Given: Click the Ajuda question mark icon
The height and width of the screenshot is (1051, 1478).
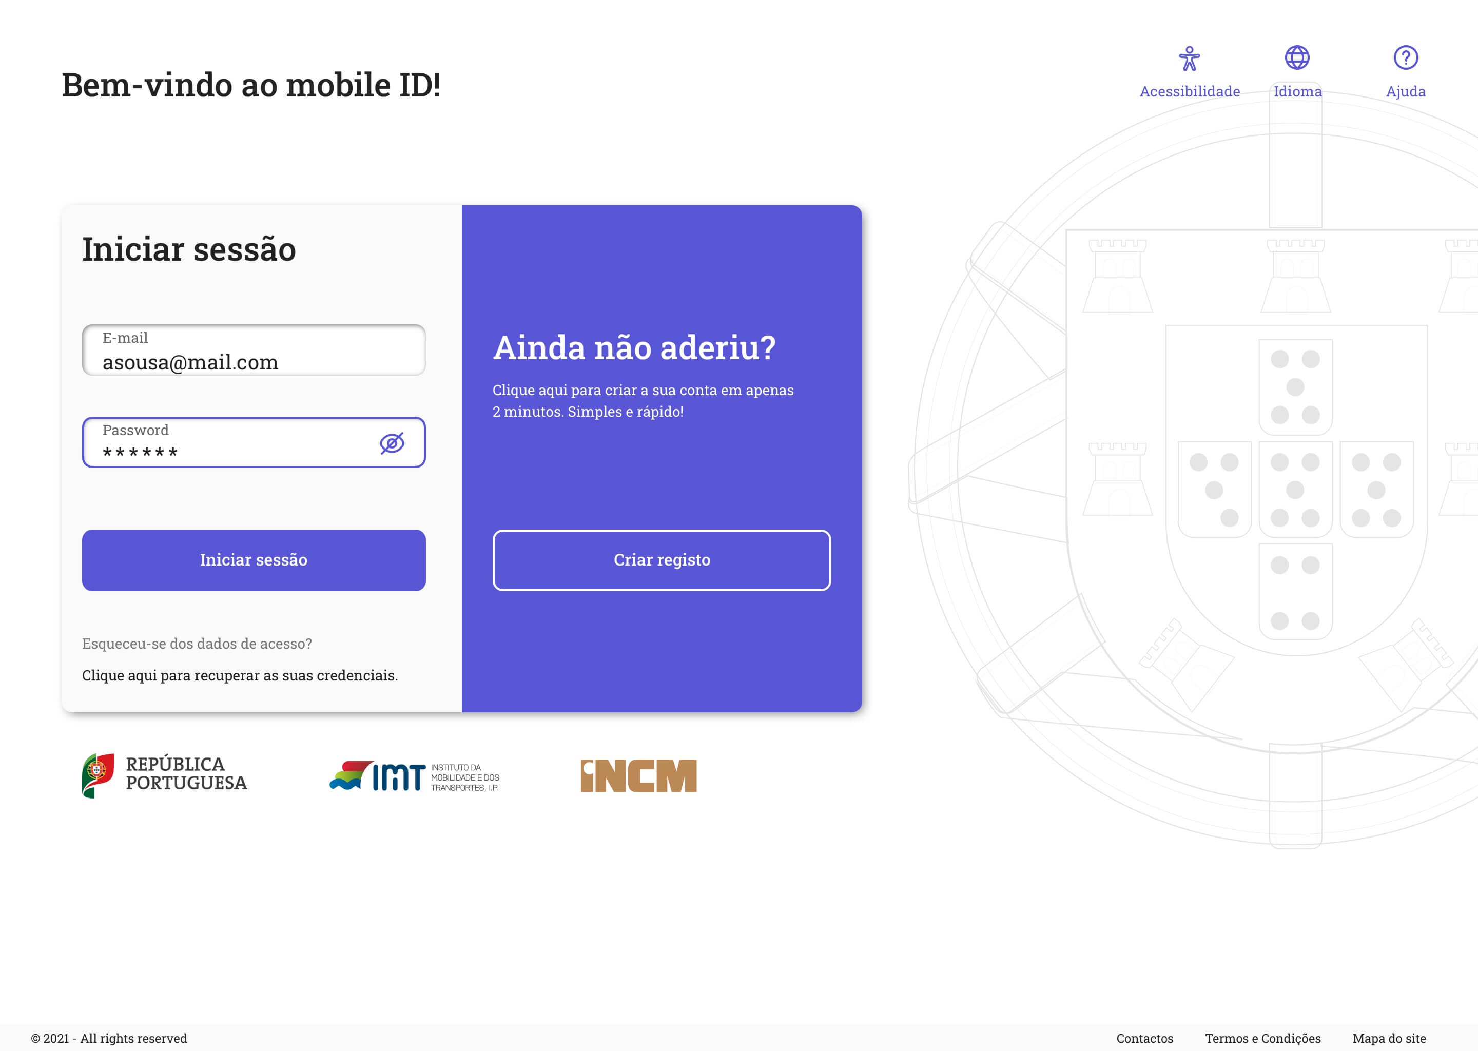Looking at the screenshot, I should (x=1406, y=57).
